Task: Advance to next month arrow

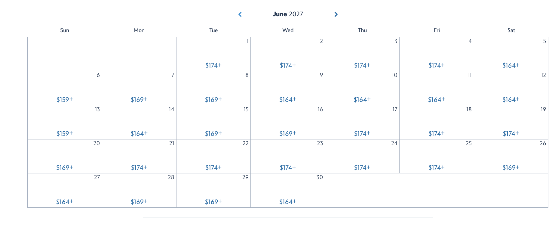Action: [x=336, y=14]
